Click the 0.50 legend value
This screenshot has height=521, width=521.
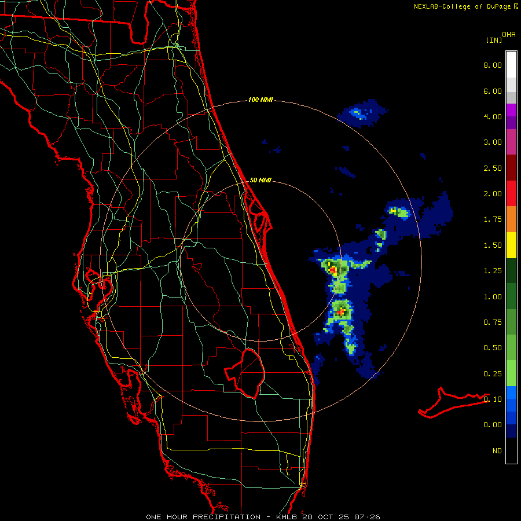493,348
